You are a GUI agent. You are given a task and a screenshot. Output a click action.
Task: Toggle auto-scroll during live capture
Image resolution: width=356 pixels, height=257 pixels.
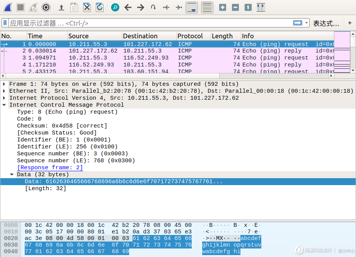(x=192, y=7)
